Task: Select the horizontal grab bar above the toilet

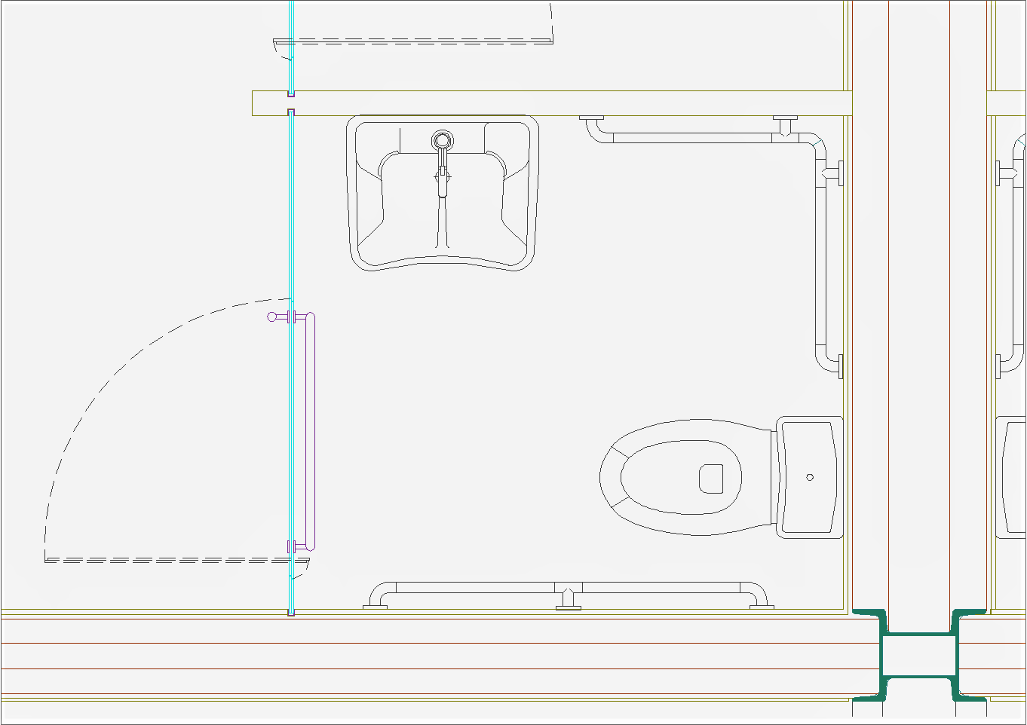Action: [694, 138]
